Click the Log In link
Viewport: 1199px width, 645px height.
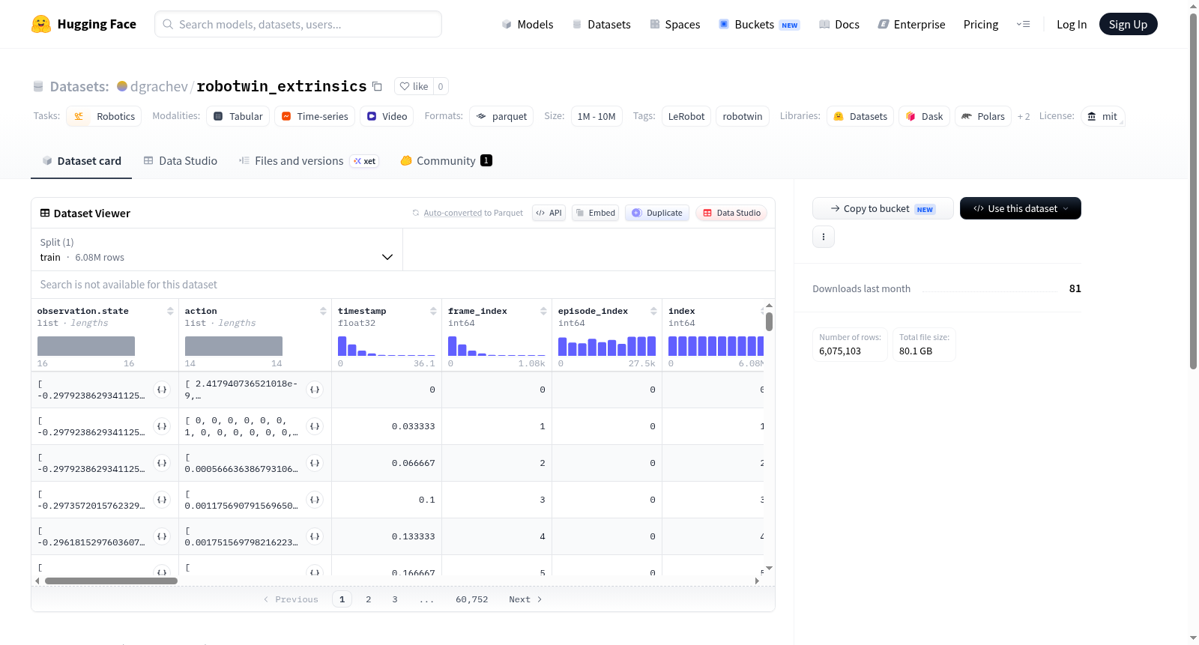[x=1072, y=24]
